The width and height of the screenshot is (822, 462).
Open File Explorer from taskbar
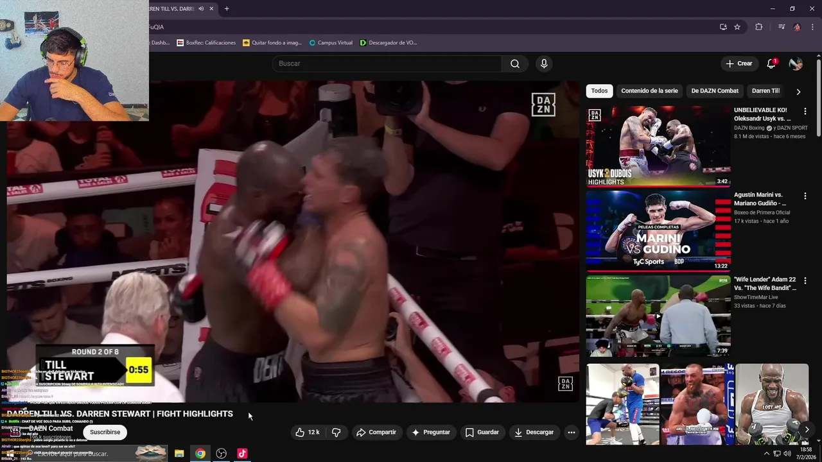tap(179, 454)
